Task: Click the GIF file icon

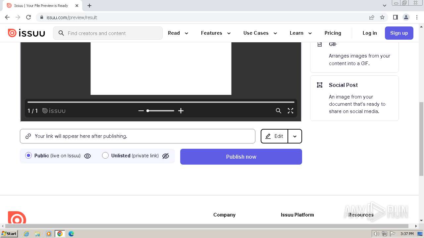Action: (x=320, y=44)
